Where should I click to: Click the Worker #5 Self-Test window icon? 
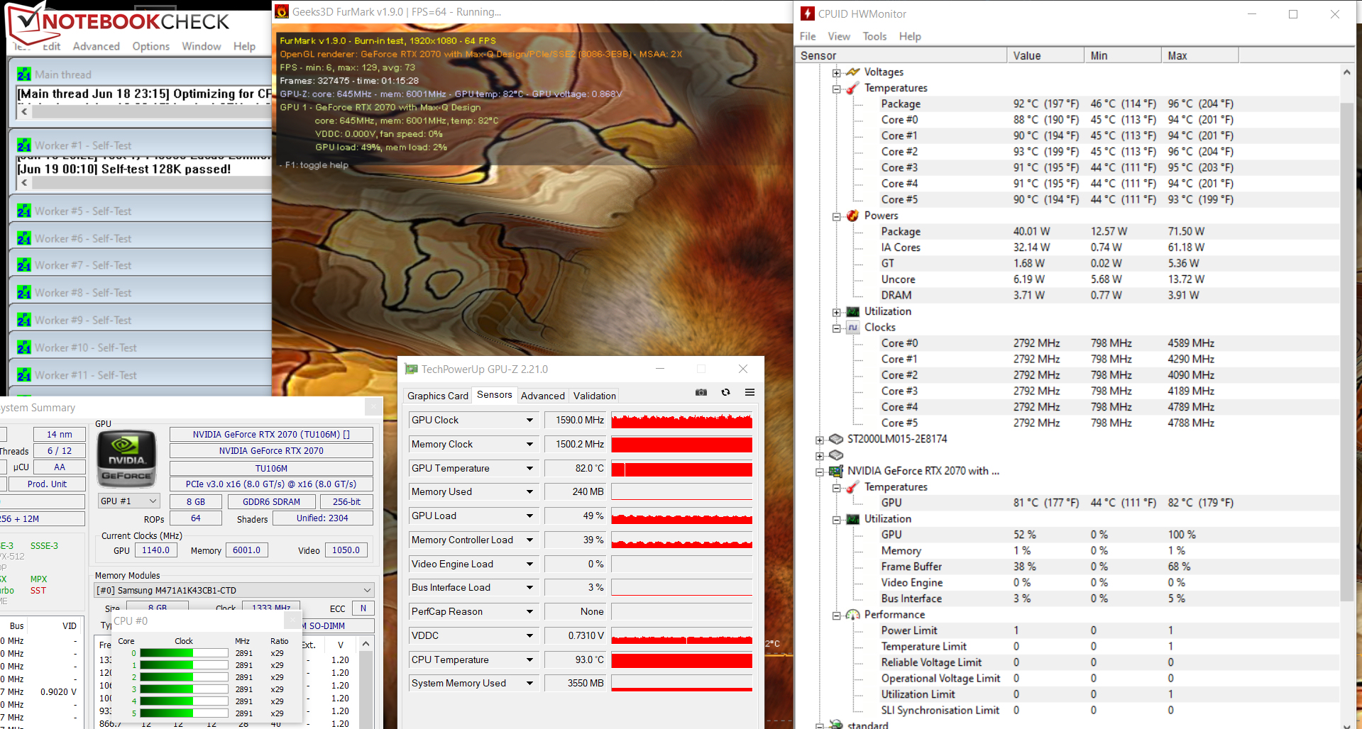pyautogui.click(x=24, y=211)
